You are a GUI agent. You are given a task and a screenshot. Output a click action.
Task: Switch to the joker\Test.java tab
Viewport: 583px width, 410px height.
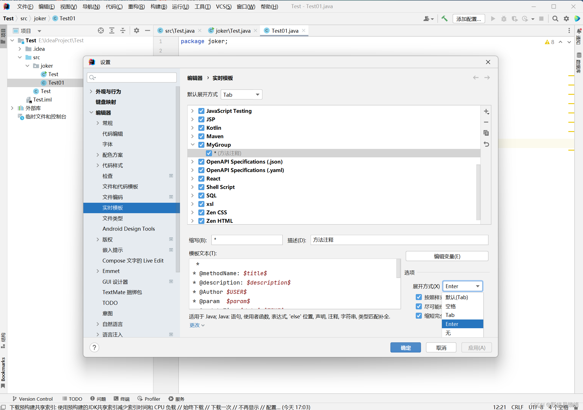(x=233, y=31)
